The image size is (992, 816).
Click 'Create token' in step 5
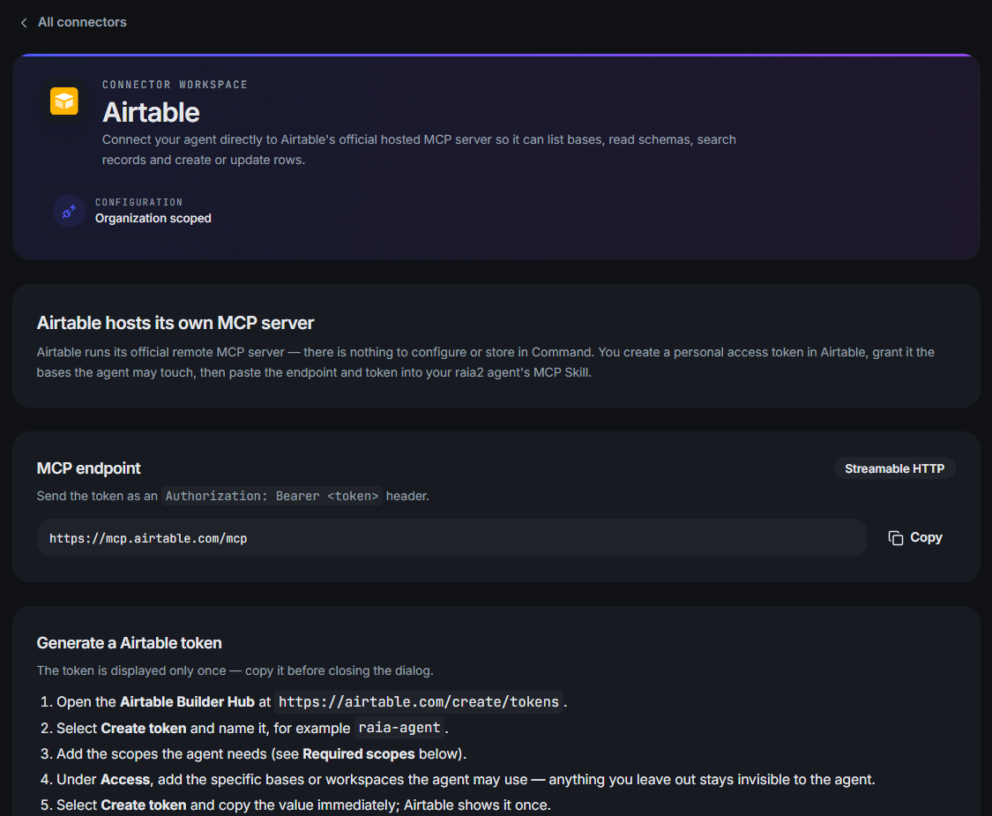point(144,805)
